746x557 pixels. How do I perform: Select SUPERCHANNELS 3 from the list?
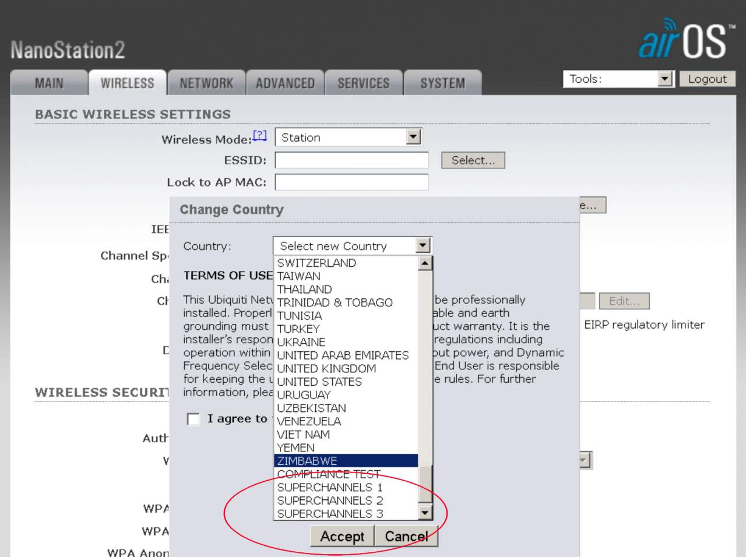(346, 514)
